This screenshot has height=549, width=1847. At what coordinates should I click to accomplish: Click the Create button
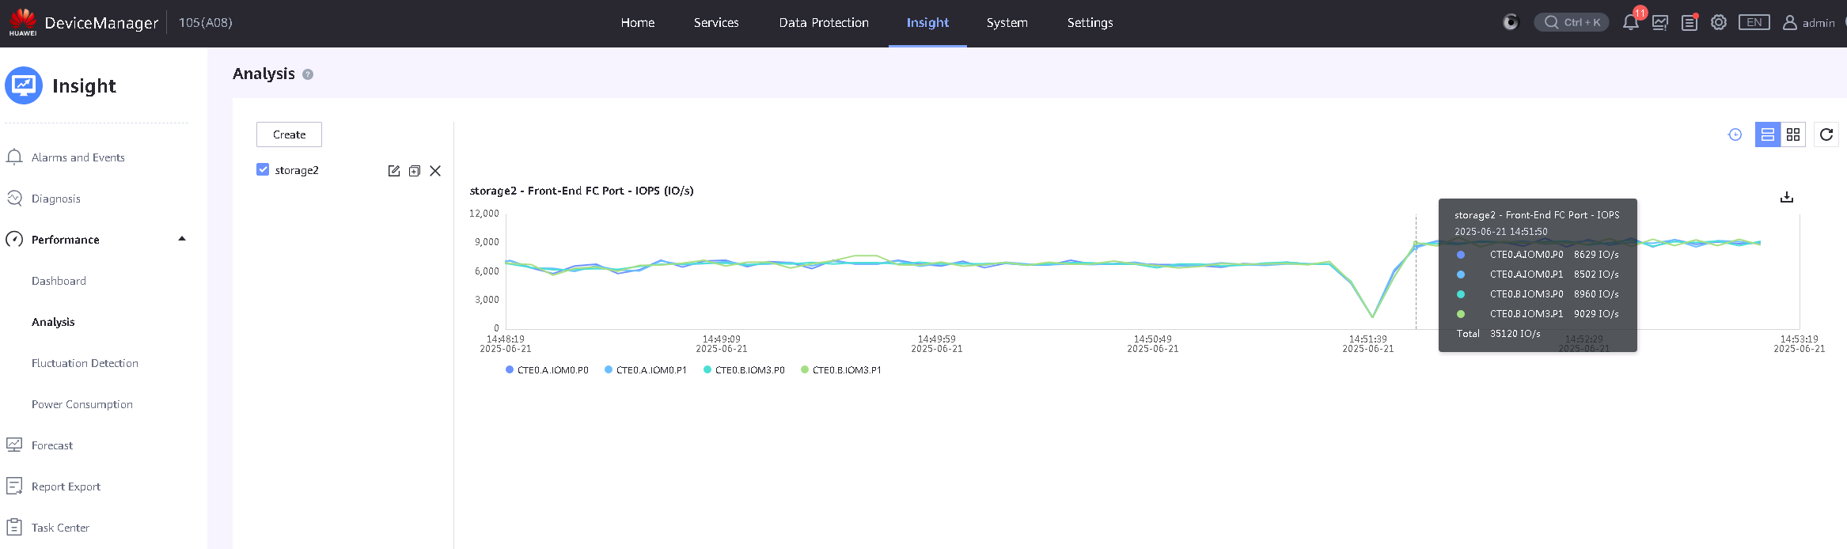pos(289,134)
